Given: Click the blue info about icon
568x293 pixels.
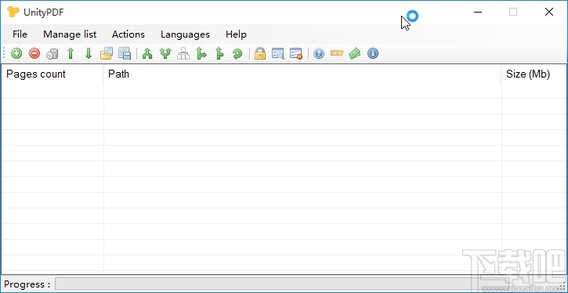Looking at the screenshot, I should [x=373, y=53].
